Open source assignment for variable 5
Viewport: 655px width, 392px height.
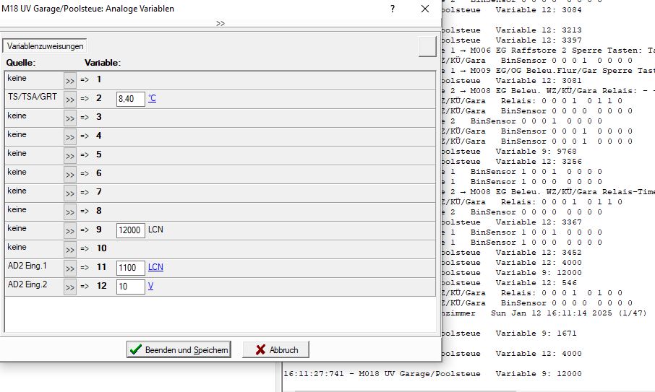(x=70, y=155)
